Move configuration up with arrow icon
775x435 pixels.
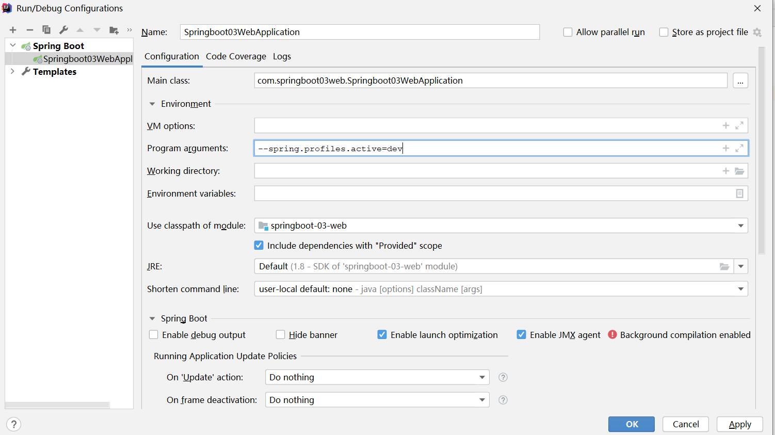(80, 30)
